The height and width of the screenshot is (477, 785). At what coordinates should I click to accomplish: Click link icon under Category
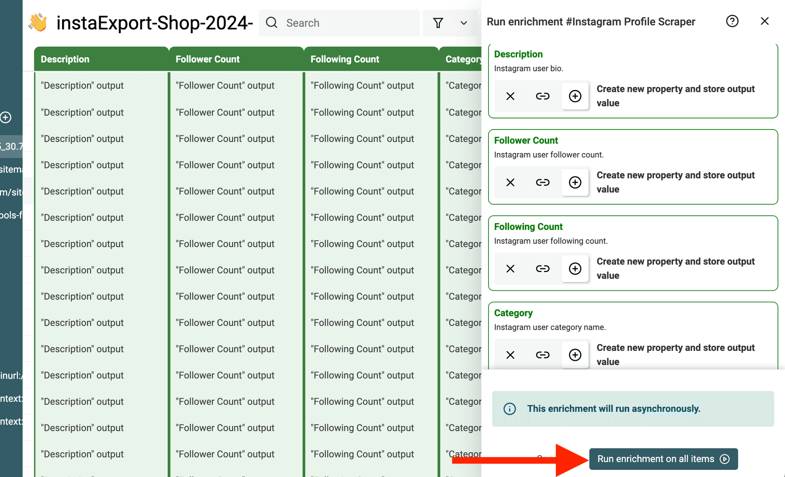coord(543,355)
